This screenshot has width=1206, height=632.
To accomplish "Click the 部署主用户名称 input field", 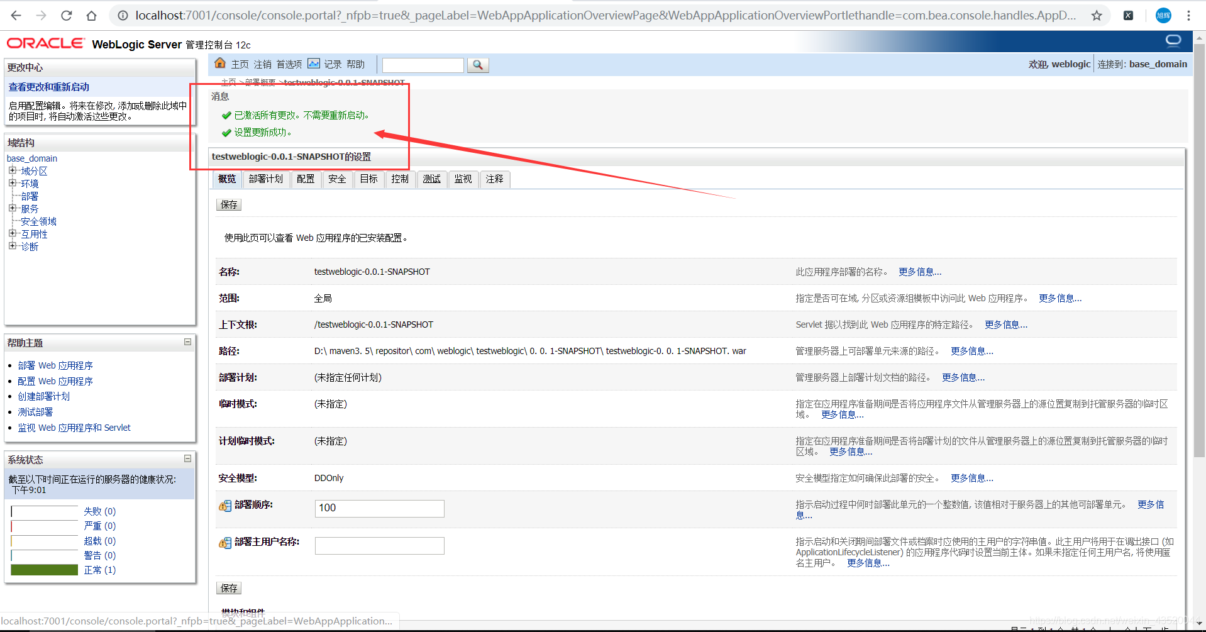I will click(x=380, y=545).
